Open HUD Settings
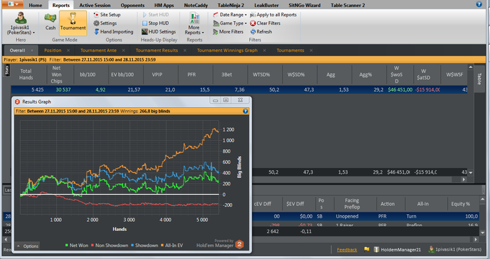Image resolution: width=490 pixels, height=259 pixels. coord(159,31)
